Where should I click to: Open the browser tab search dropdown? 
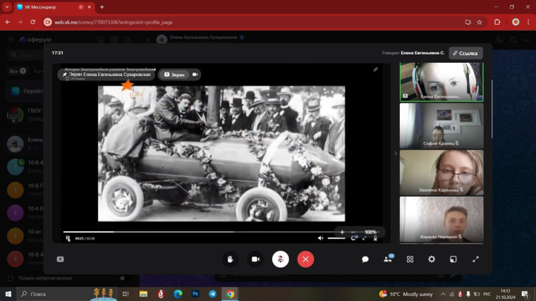click(x=7, y=7)
